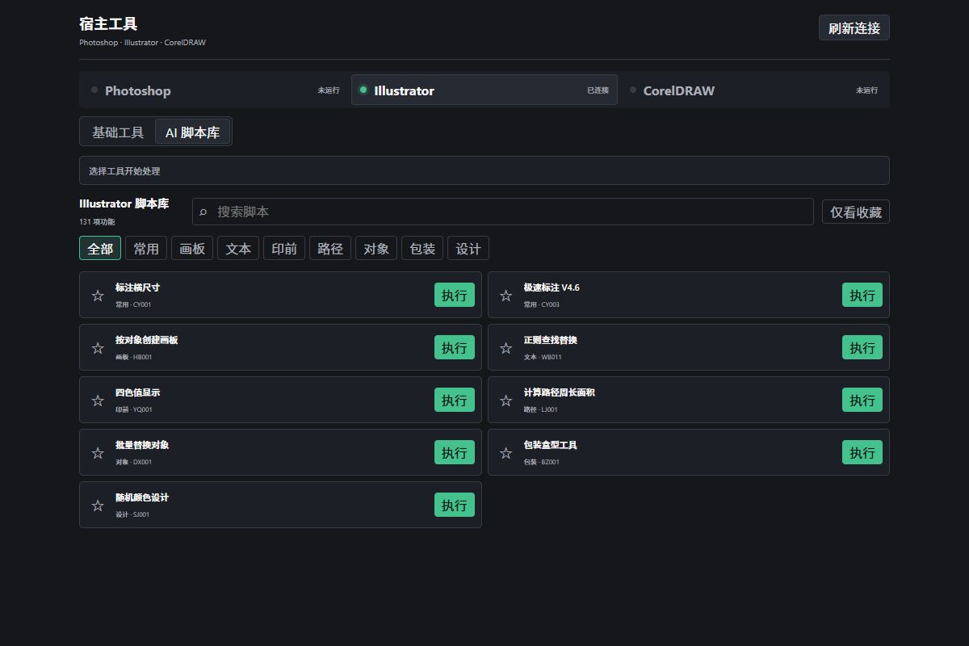Screen dimensions: 969x646
Task: Click the 刷新连接 button
Action: point(854,27)
